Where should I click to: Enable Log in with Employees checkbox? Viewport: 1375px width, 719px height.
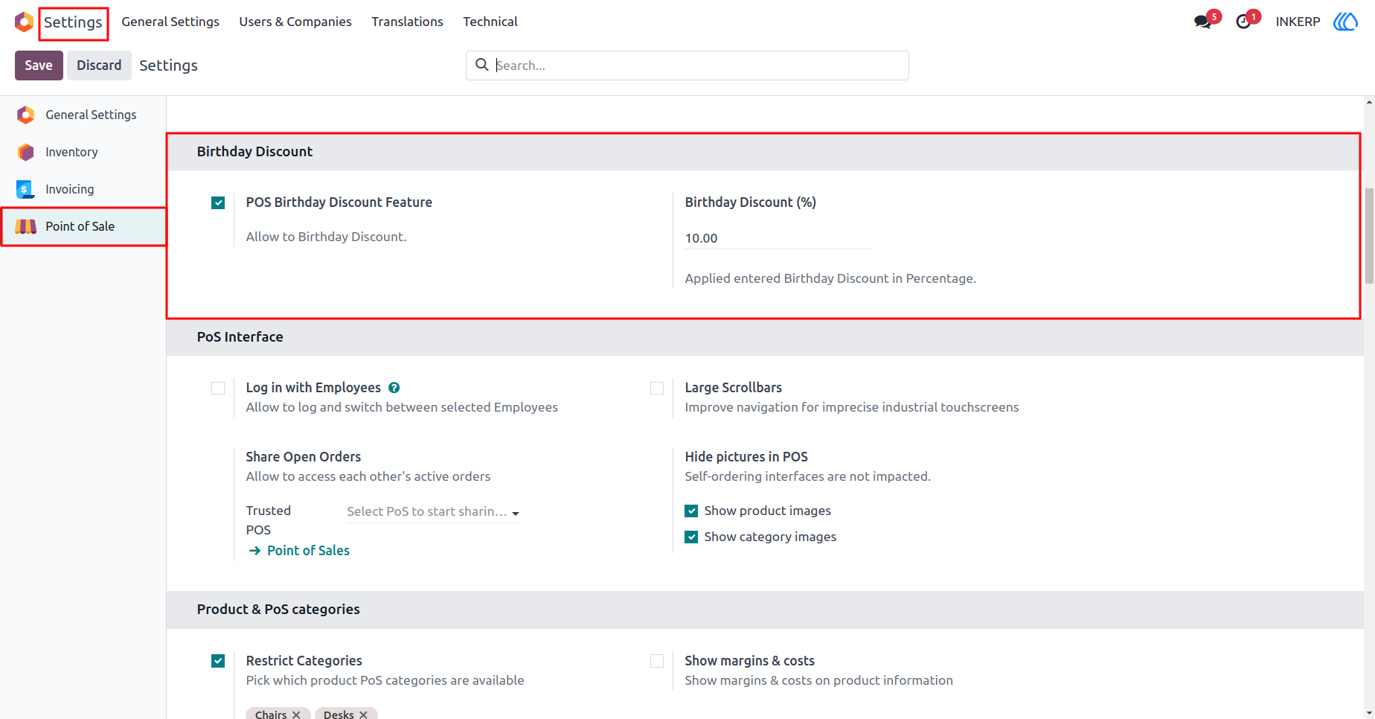[218, 388]
